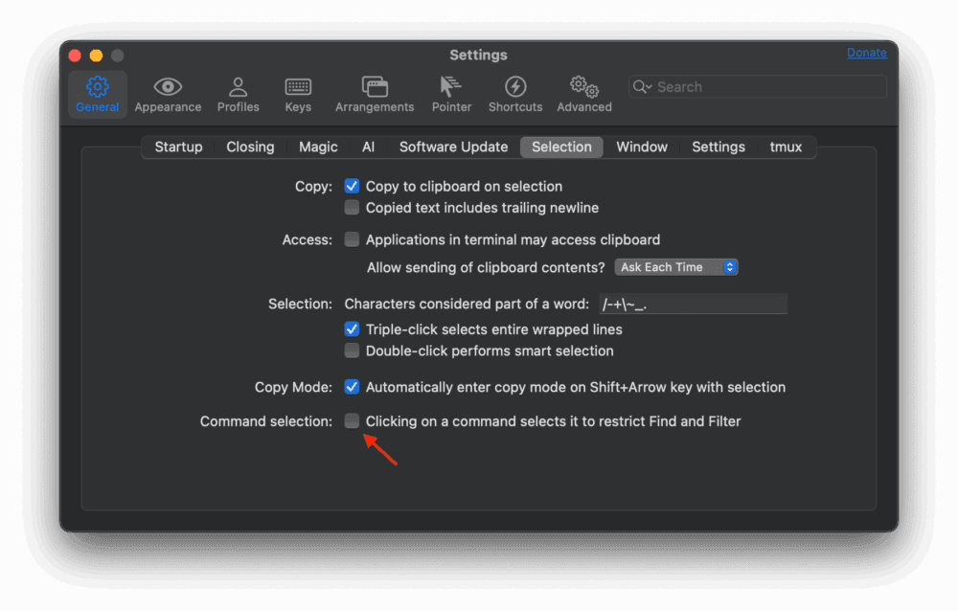Enable Double-click performs smart selection
Image resolution: width=958 pixels, height=611 pixels.
(352, 351)
